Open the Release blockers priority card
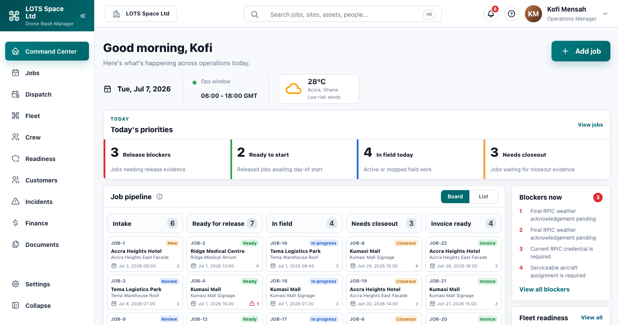Screen dimensions: 619x325 [167, 159]
